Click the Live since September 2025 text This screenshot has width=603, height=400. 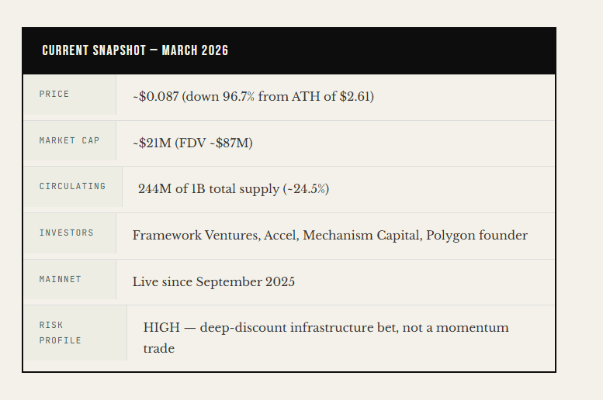214,281
